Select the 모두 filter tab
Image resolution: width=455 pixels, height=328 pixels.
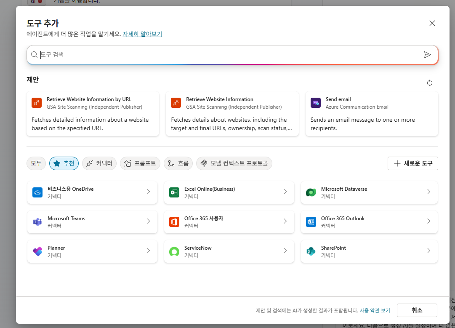(x=36, y=163)
